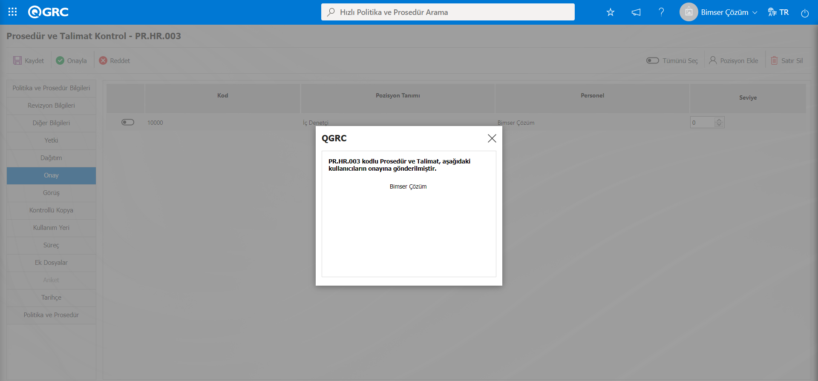Open Diğer Bilgileri tab
The height and width of the screenshot is (381, 818).
[x=51, y=123]
